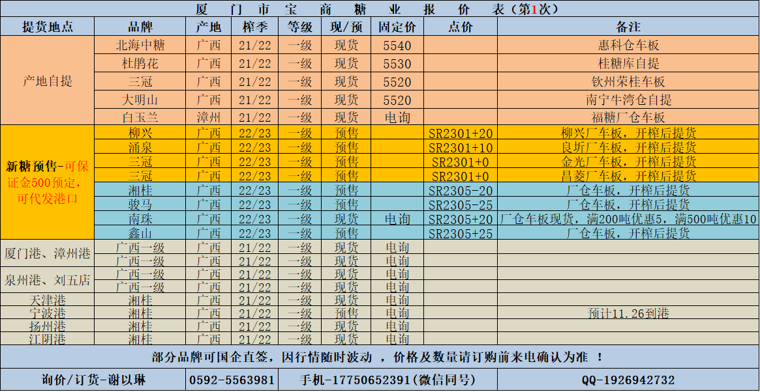This screenshot has width=760, height=392.
Task: Click the 北海中糖 brand cell
Action: point(140,46)
